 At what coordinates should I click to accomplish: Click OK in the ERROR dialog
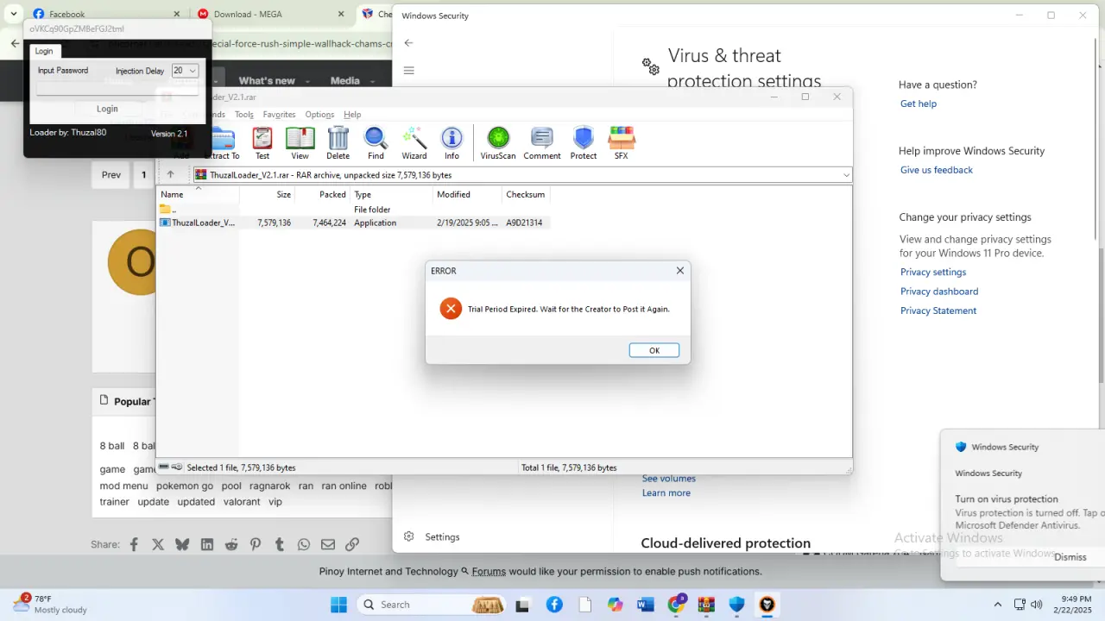point(654,350)
